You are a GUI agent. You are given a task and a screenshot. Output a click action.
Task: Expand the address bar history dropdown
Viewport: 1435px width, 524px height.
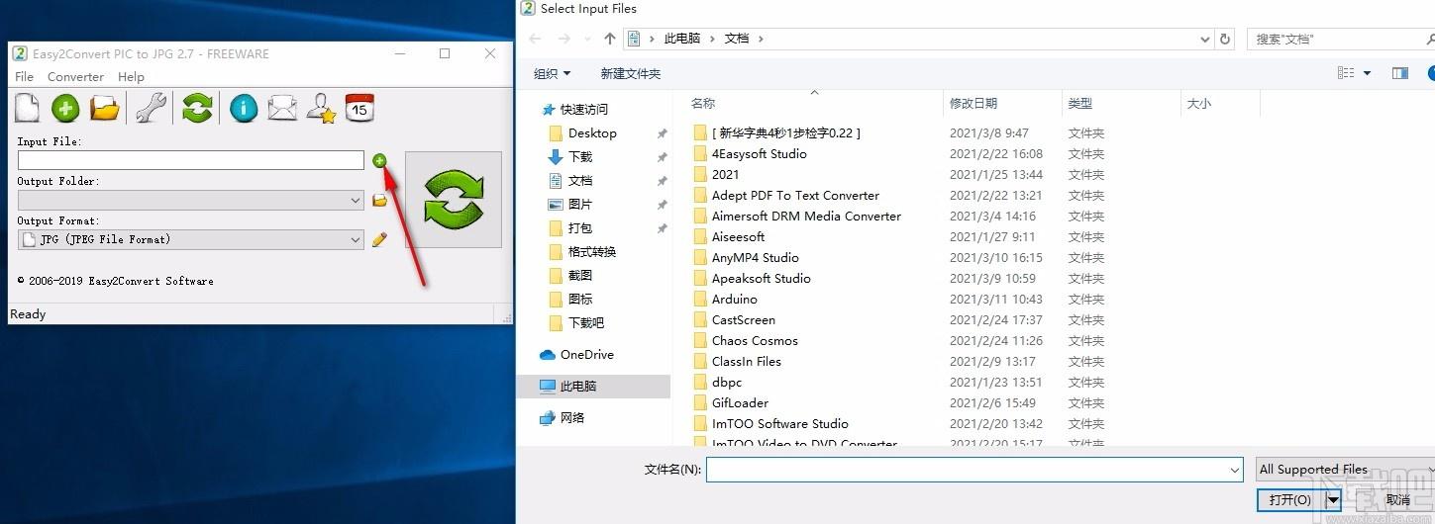tap(1204, 39)
